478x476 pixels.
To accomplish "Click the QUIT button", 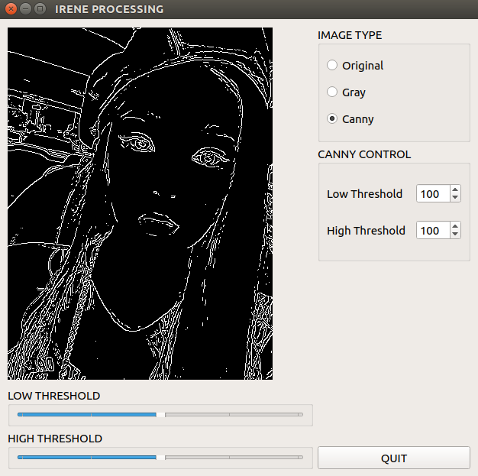I will [394, 458].
